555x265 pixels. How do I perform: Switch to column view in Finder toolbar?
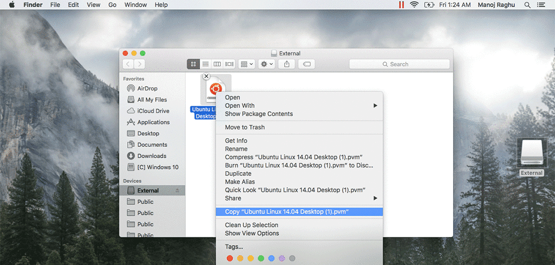[217, 64]
